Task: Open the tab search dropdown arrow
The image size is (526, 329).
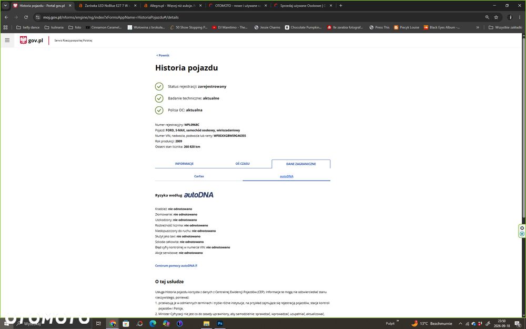Action: 5,5
